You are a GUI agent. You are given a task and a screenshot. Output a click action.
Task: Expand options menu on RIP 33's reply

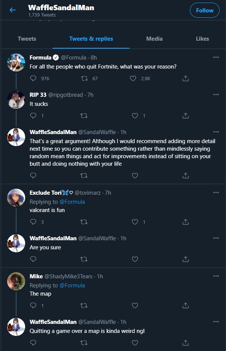(216, 95)
